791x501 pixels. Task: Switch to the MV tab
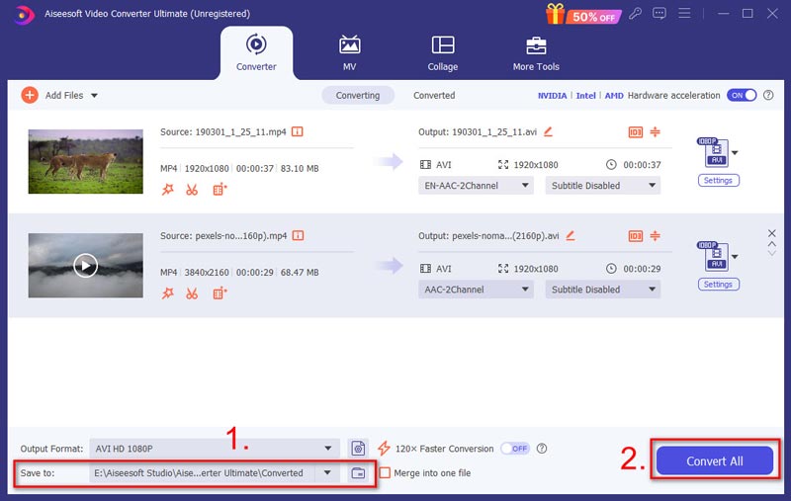tap(350, 53)
